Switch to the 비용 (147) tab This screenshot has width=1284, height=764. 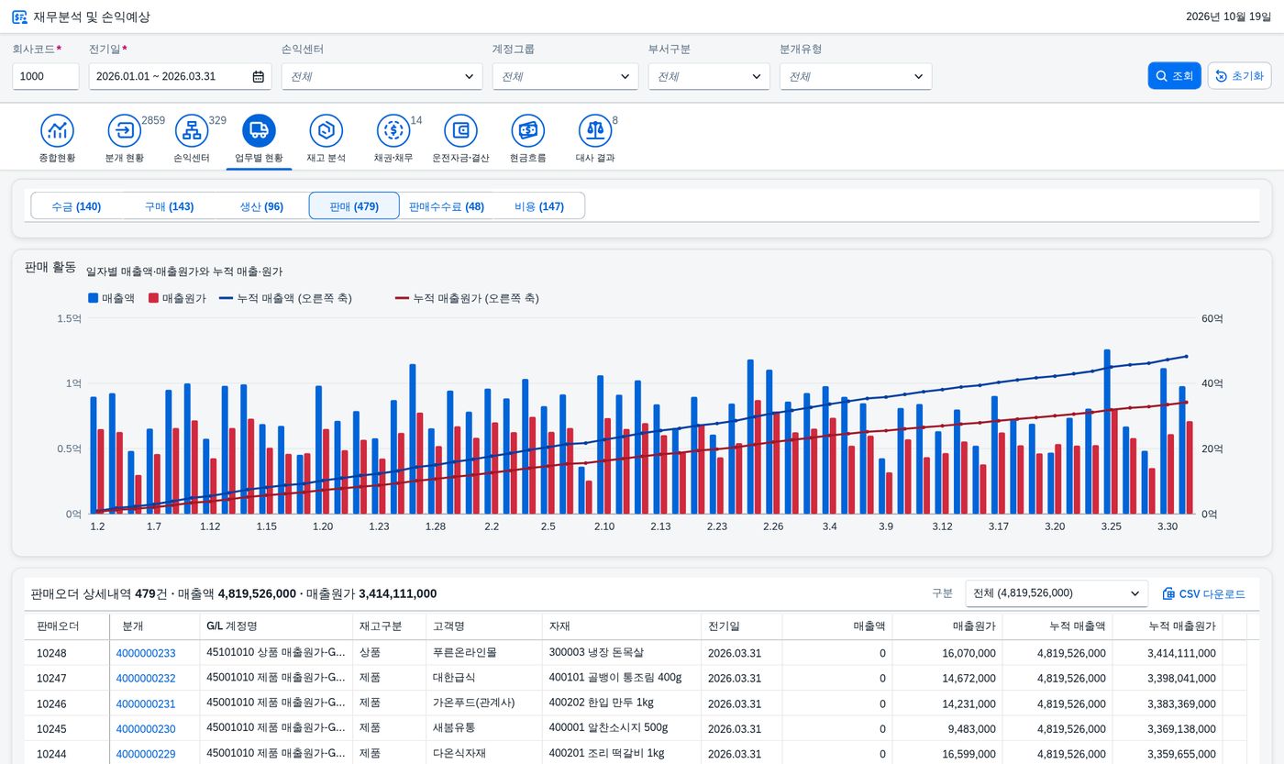pos(538,206)
